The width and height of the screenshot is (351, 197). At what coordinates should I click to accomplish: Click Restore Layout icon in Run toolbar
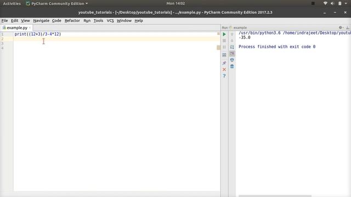click(x=224, y=55)
